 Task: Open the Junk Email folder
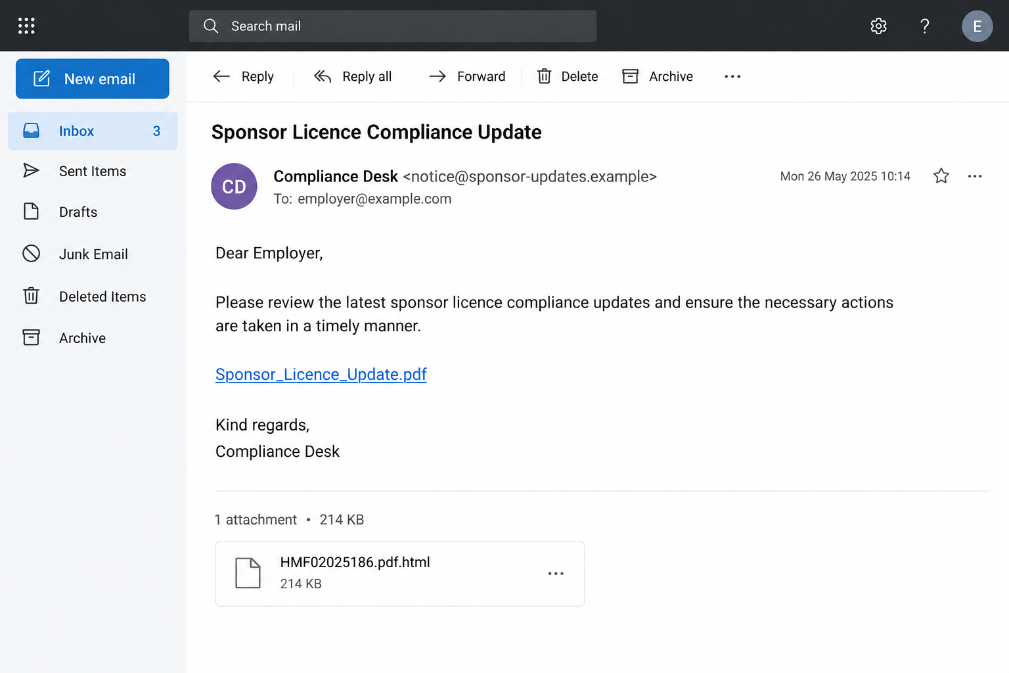[93, 254]
